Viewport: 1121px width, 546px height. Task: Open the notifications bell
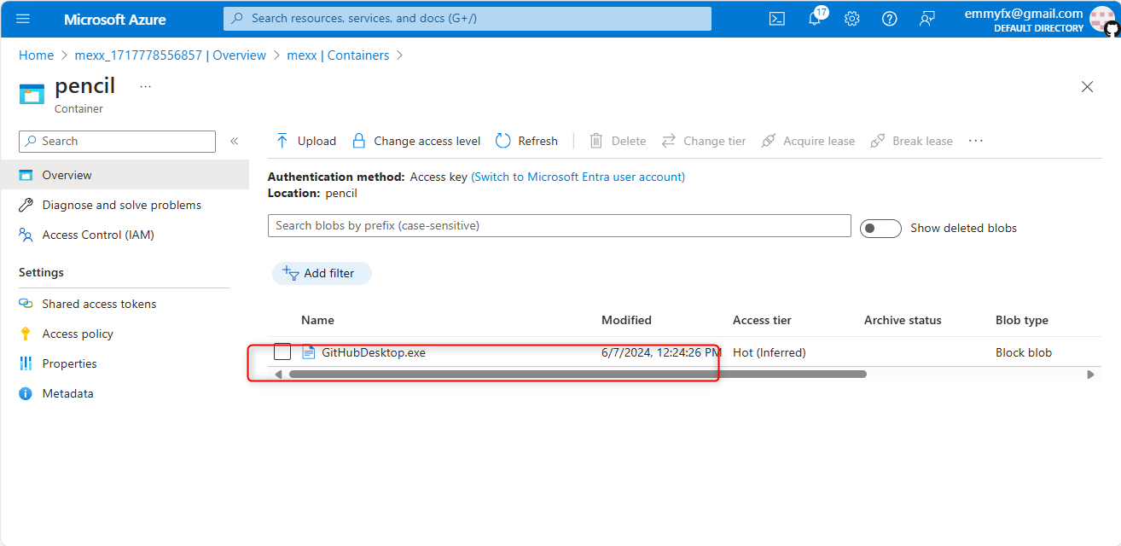click(x=815, y=19)
